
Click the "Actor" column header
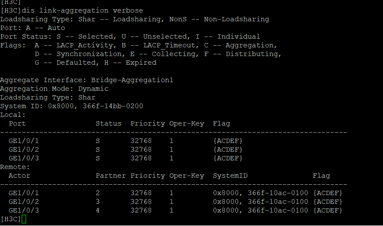19,176
